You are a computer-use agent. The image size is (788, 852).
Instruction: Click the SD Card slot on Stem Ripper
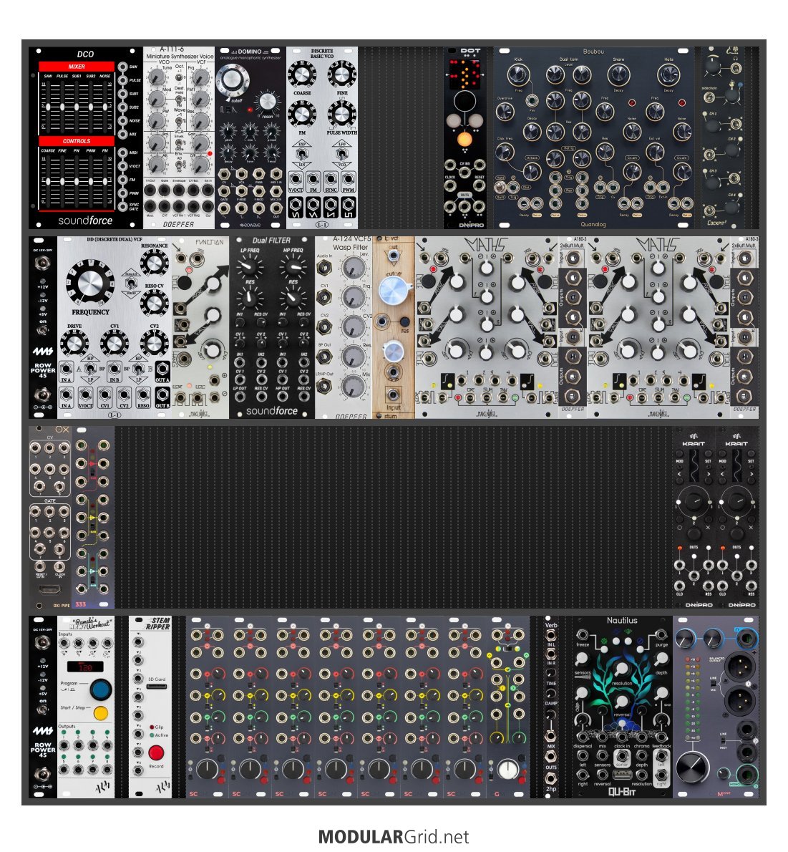click(156, 686)
